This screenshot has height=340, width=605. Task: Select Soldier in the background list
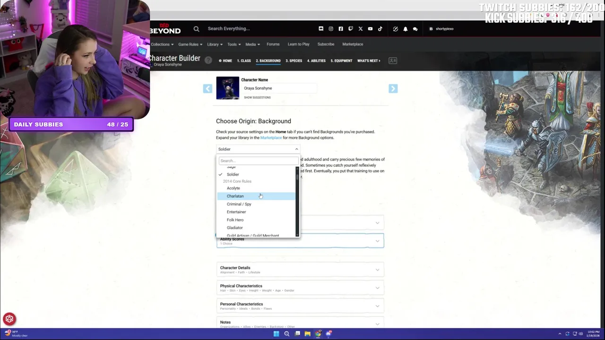point(256,175)
